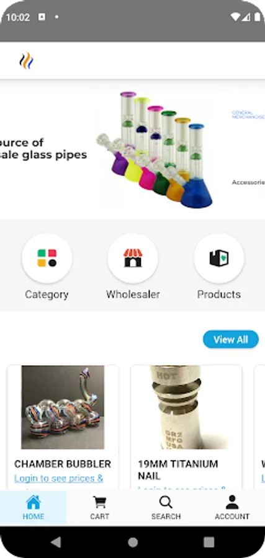Image resolution: width=265 pixels, height=558 pixels.
Task: Open the Products box icon
Action: (x=218, y=258)
